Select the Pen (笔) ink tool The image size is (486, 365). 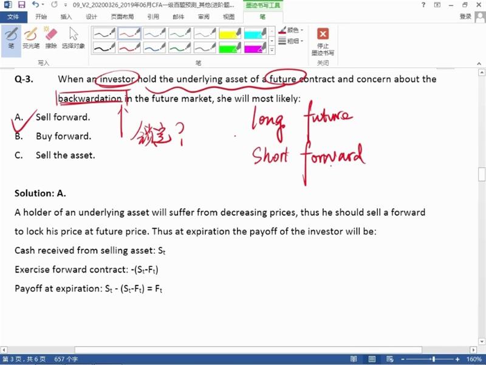coord(11,37)
